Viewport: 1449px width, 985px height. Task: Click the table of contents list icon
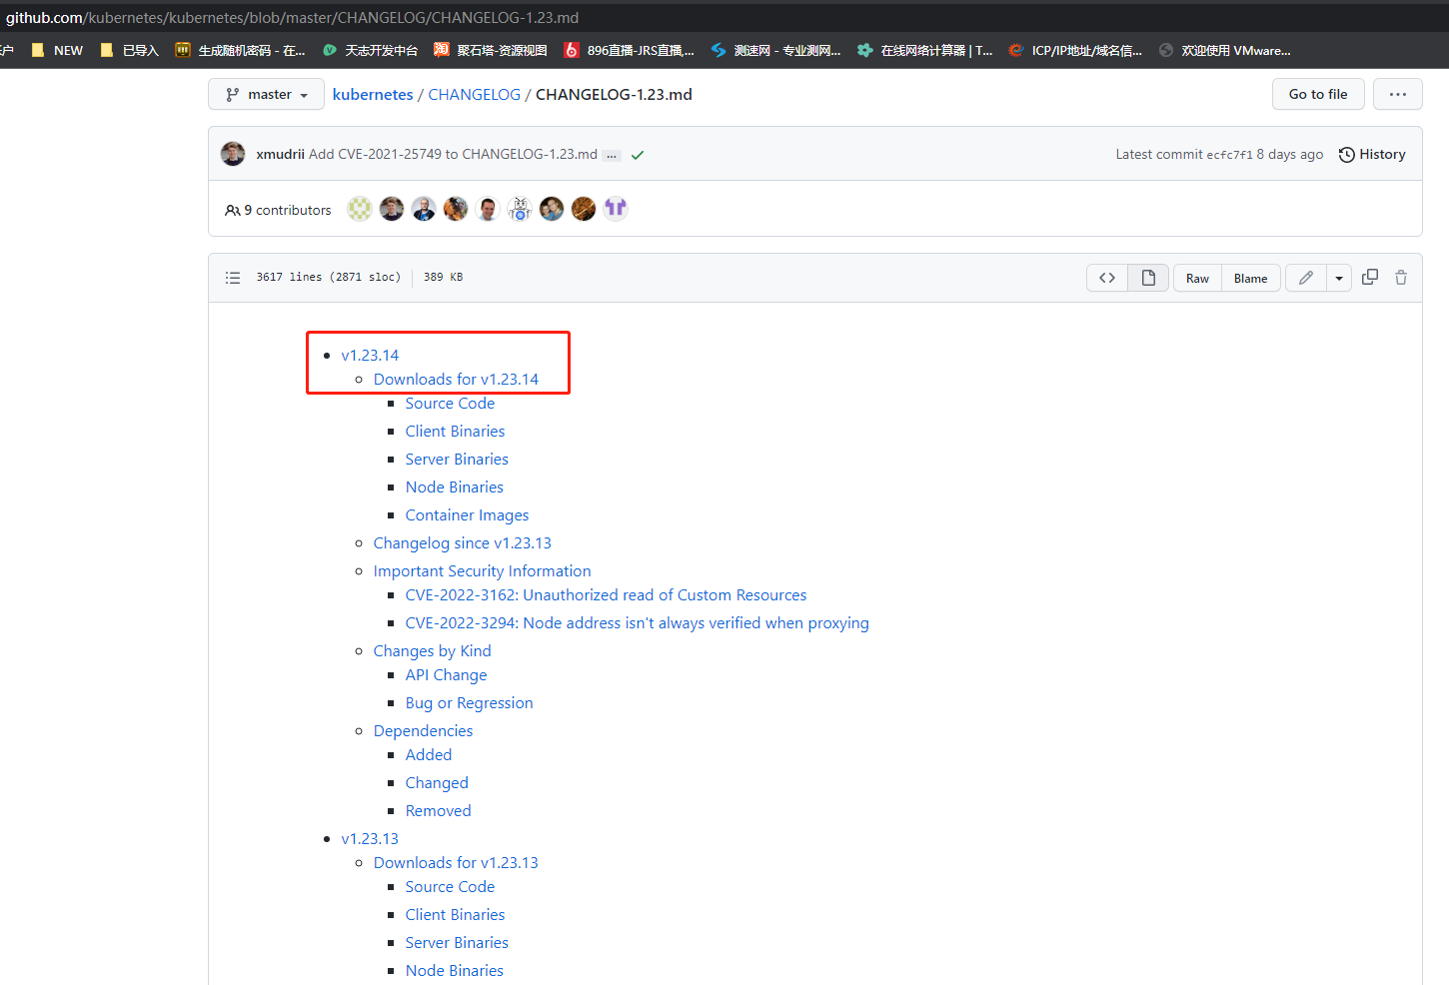pos(233,278)
